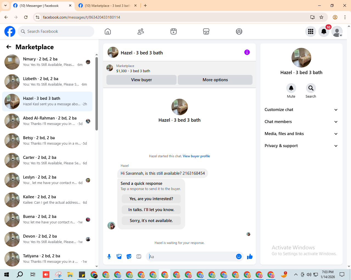View site information icon in address bar

tap(38, 17)
